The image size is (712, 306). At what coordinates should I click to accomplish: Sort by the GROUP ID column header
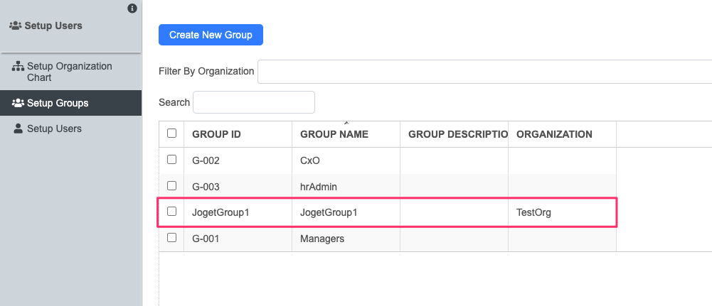[217, 134]
